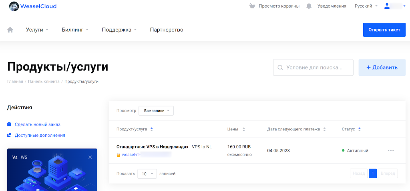Click the ежемесячно billing cycle text

[239, 155]
